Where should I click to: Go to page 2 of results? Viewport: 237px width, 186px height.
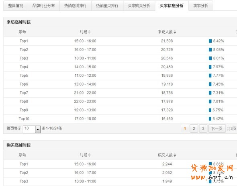[194, 129]
